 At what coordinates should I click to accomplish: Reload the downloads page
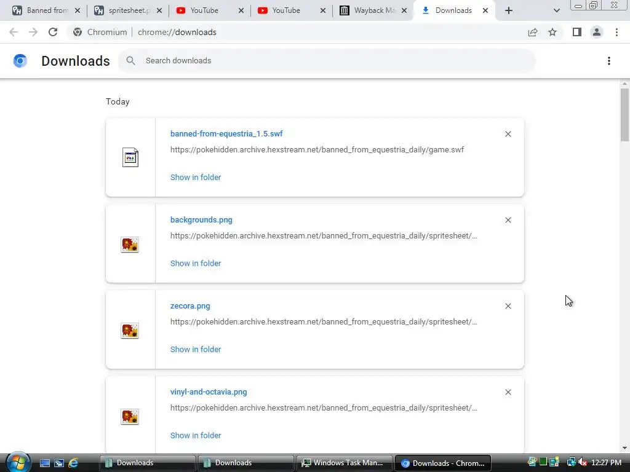tap(53, 32)
